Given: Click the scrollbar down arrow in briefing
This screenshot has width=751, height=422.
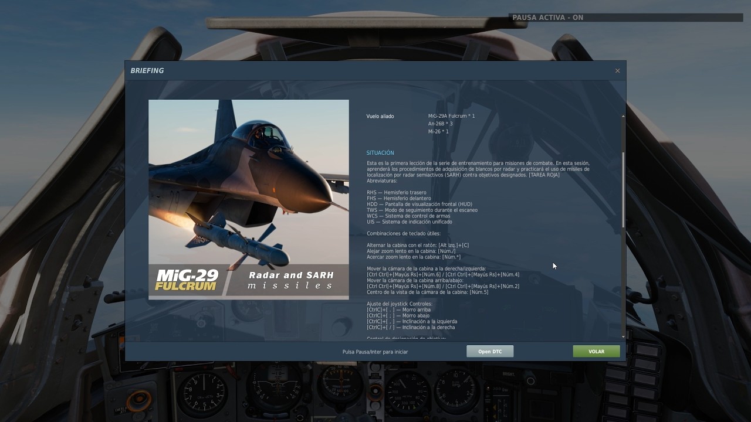Looking at the screenshot, I should tap(623, 336).
